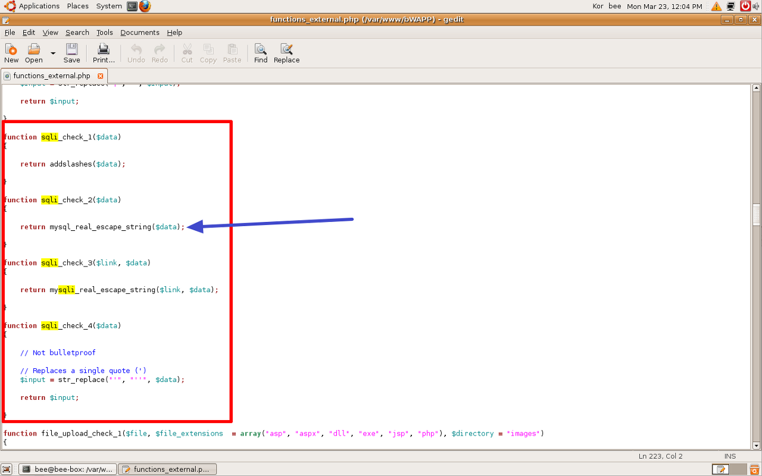
Task: Print the document via Print icon
Action: (104, 53)
